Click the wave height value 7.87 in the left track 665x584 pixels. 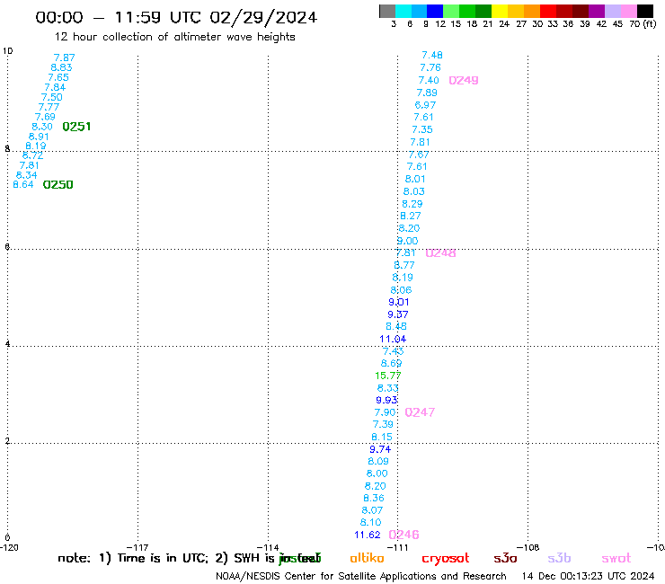(65, 58)
